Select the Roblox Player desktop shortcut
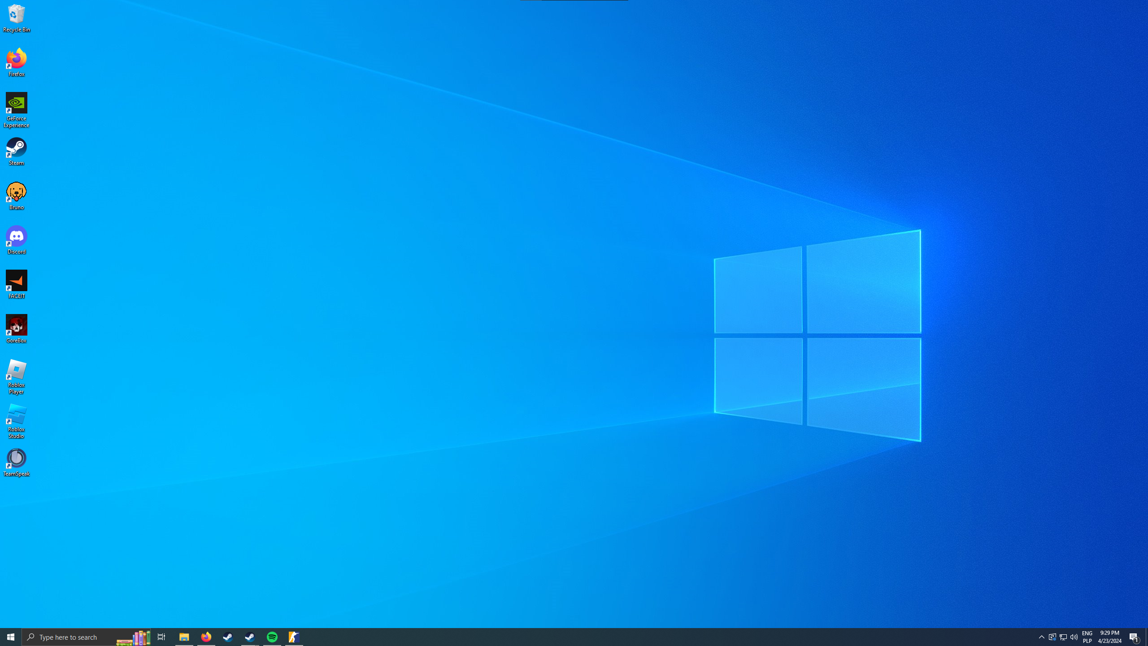1148x646 pixels. tap(17, 376)
